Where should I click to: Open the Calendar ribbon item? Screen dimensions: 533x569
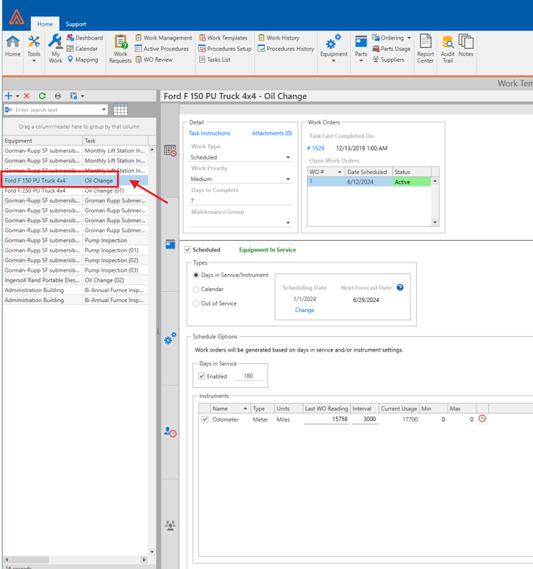[x=82, y=49]
